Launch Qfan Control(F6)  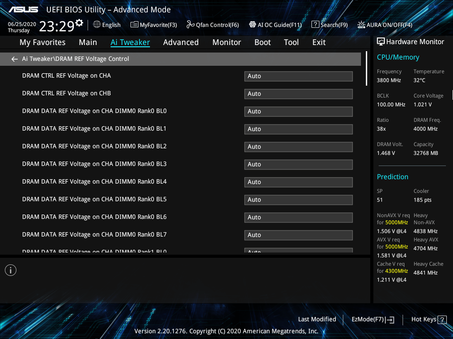click(213, 25)
